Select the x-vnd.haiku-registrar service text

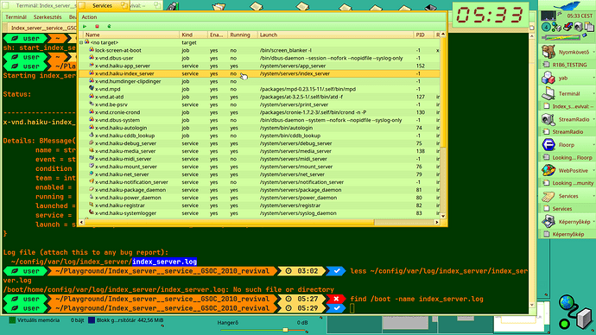pyautogui.click(x=120, y=205)
